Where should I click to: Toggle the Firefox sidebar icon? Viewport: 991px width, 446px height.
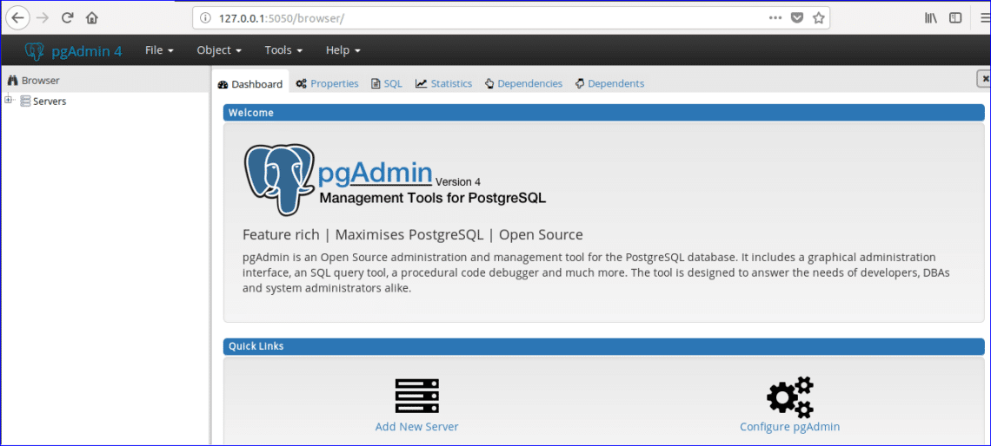click(x=955, y=18)
